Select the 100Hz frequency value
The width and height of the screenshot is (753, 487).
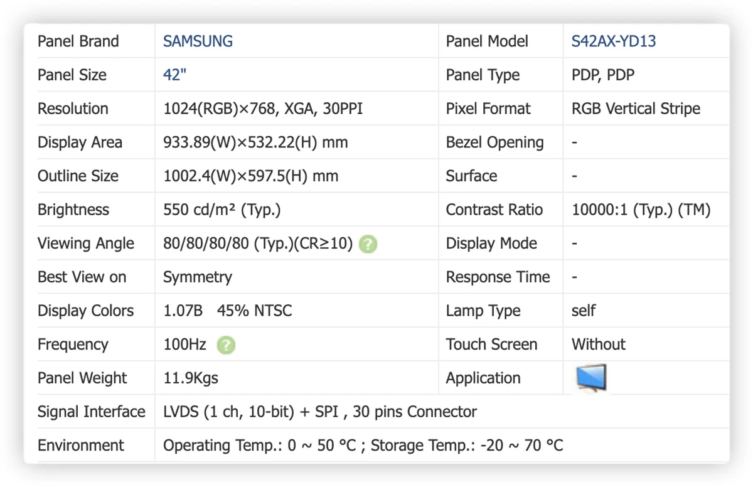pos(184,345)
